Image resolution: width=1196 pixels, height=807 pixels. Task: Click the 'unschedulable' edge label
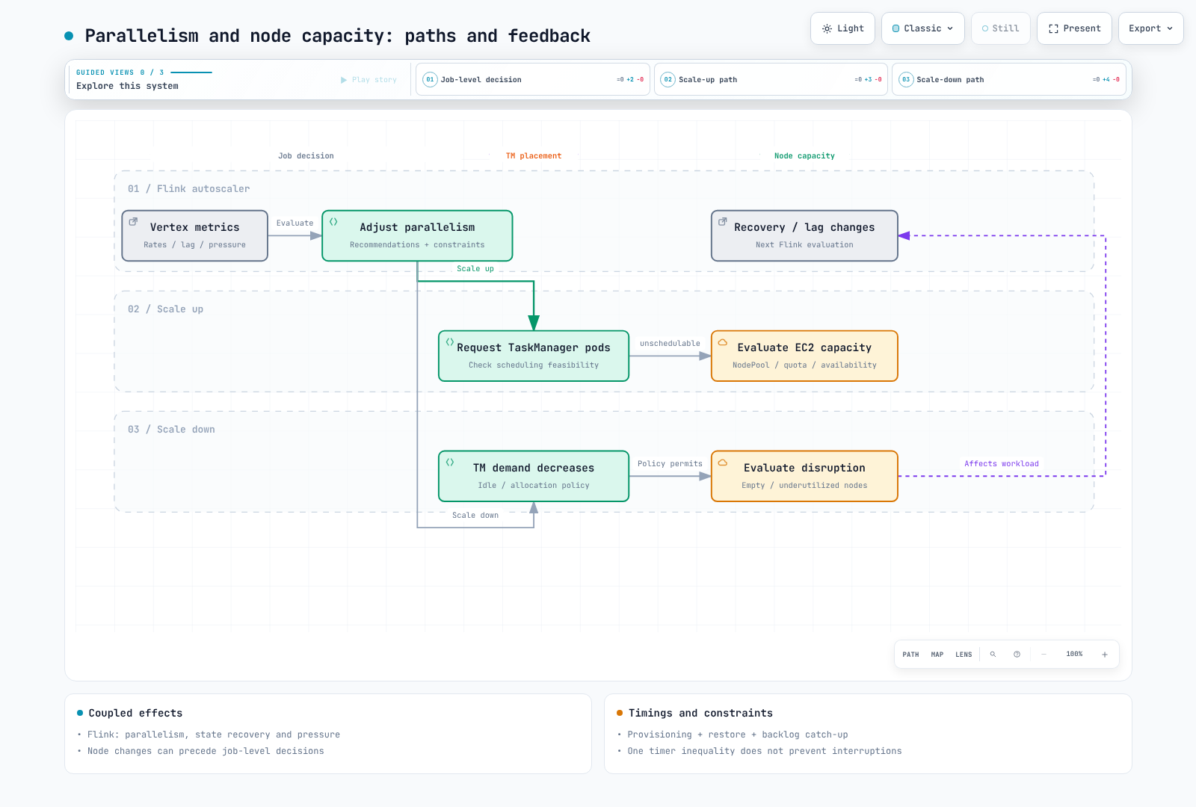[x=670, y=344]
